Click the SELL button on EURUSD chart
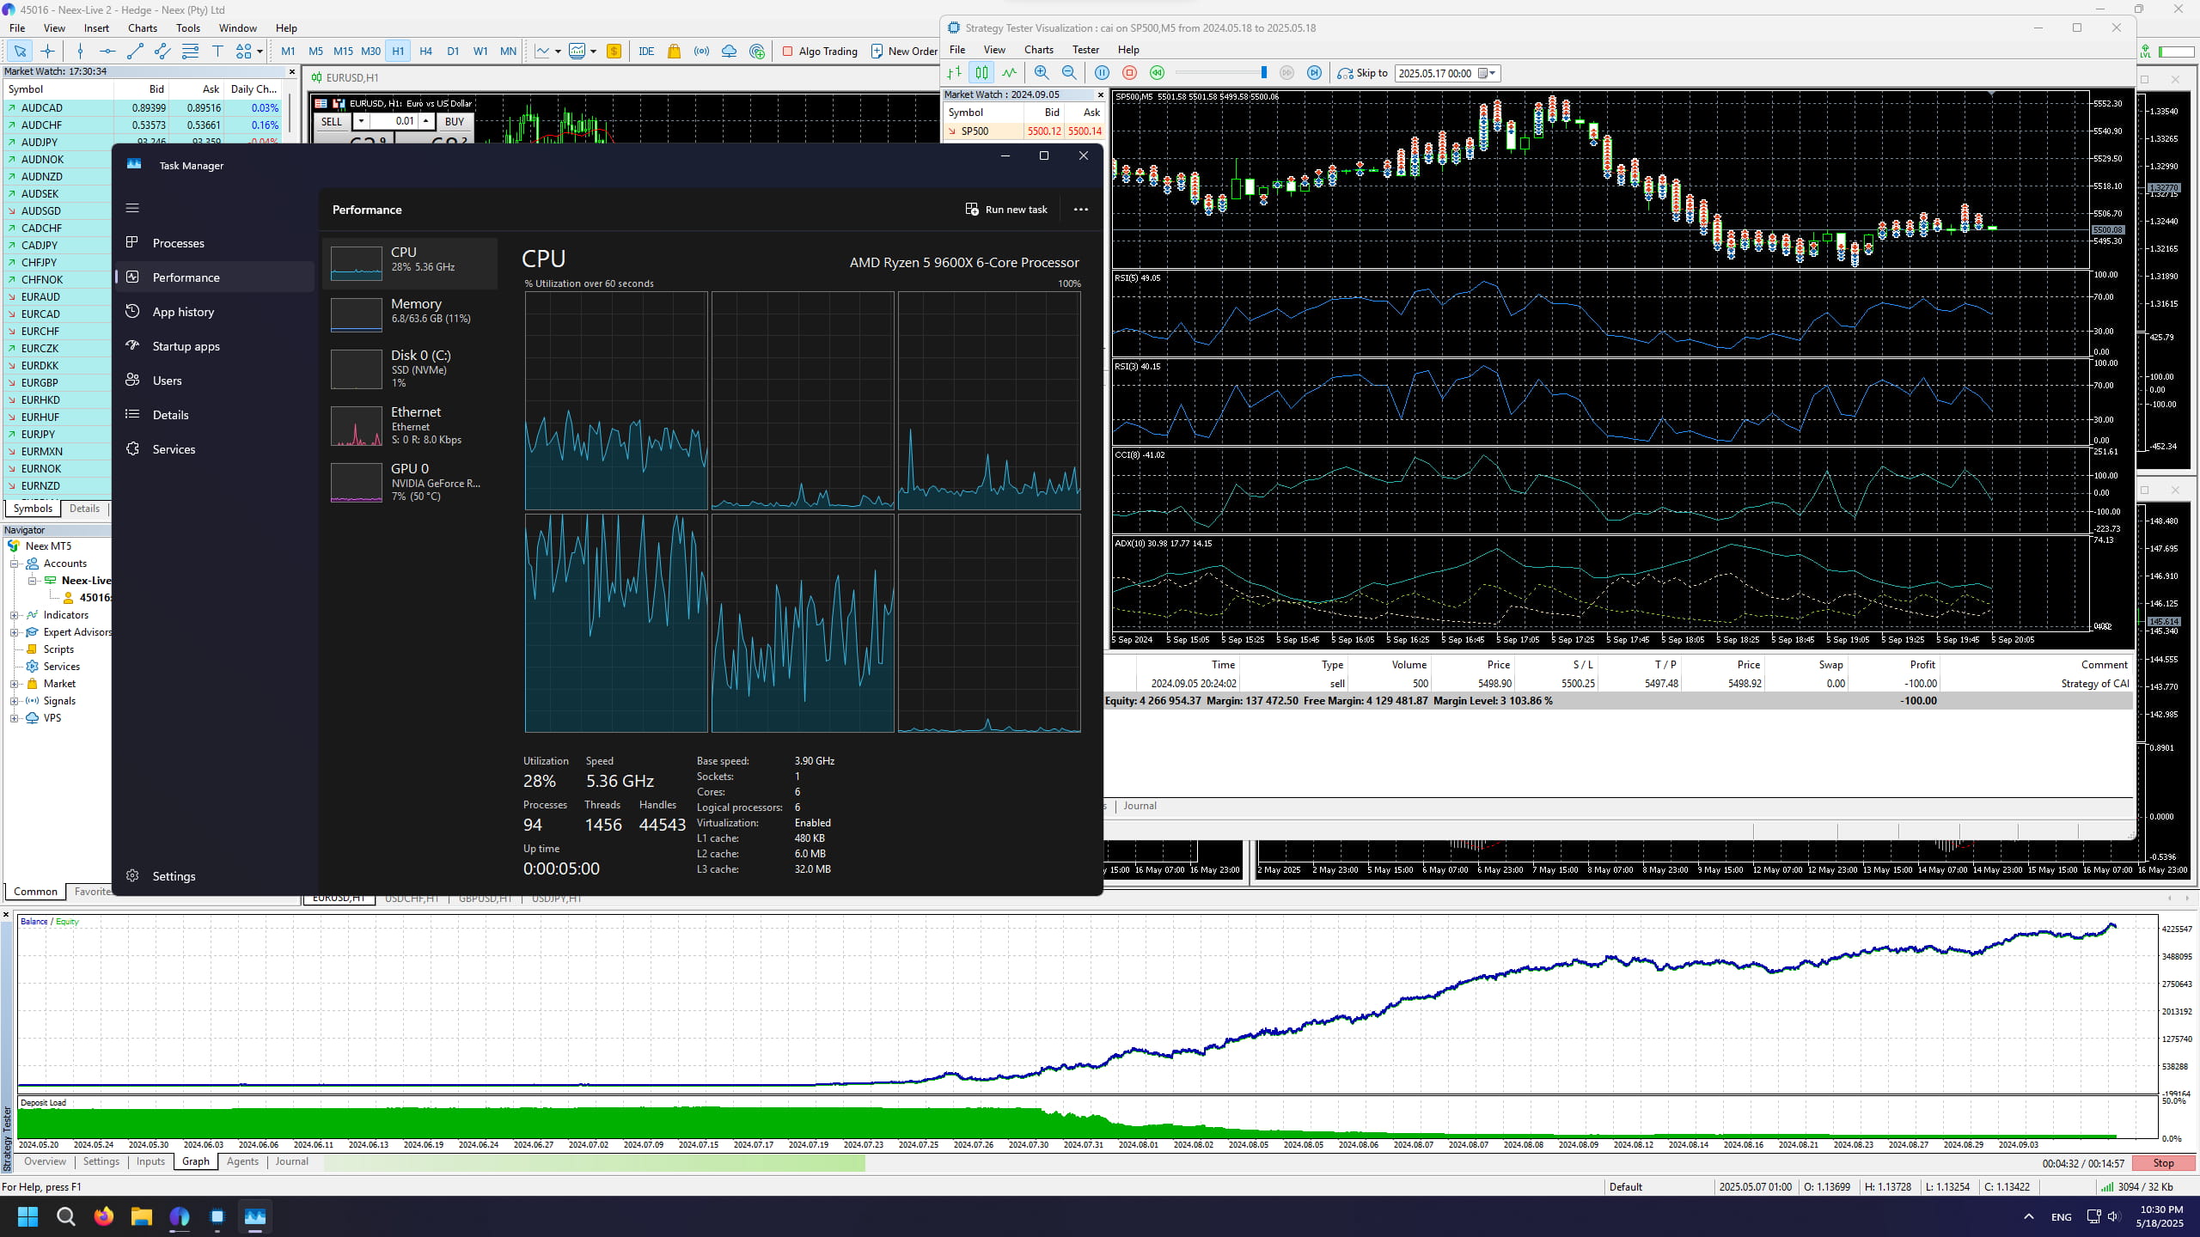The width and height of the screenshot is (2200, 1237). pyautogui.click(x=331, y=121)
